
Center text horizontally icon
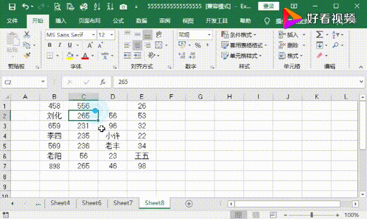tap(137, 45)
